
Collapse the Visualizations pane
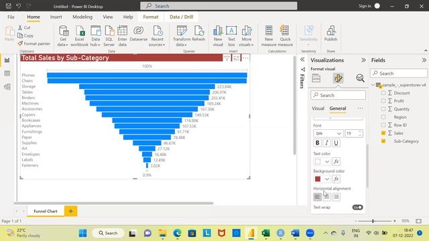363,60
